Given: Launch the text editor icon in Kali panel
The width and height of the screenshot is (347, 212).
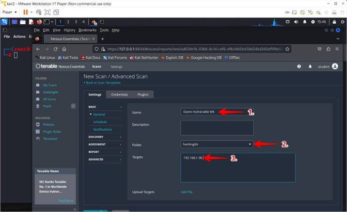Looking at the screenshot, I should click(x=31, y=22).
